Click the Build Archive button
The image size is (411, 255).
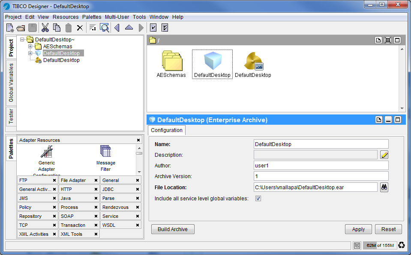click(173, 229)
